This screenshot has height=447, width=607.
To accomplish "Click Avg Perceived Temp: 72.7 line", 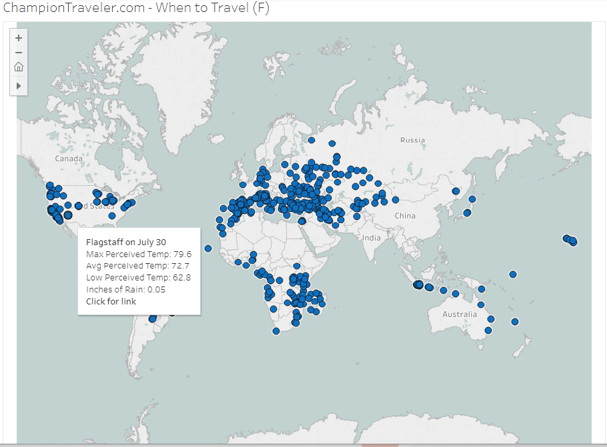I will (137, 266).
